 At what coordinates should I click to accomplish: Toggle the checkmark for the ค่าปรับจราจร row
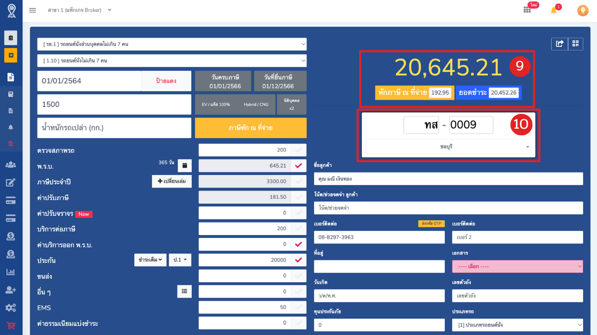click(298, 213)
